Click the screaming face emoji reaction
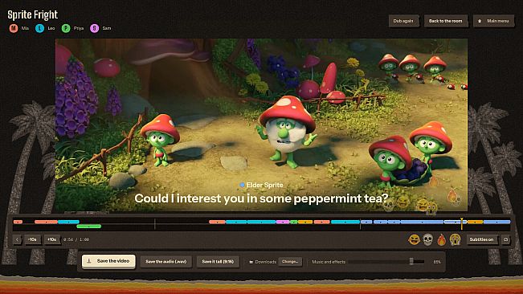523x294 pixels. (x=455, y=239)
